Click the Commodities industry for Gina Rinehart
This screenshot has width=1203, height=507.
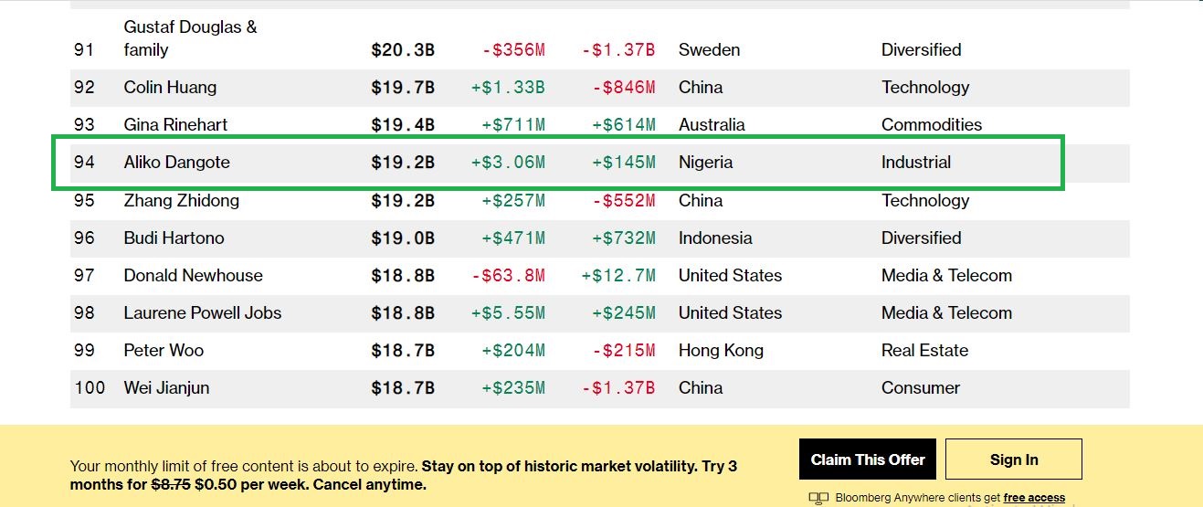point(931,125)
